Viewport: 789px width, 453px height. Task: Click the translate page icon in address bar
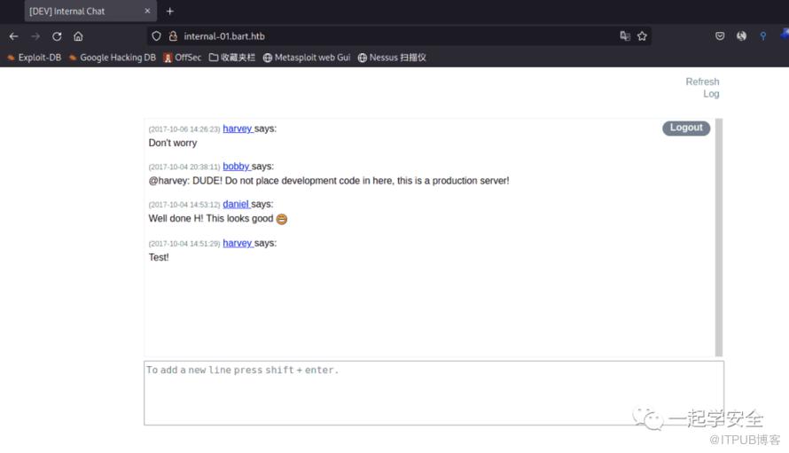(x=625, y=36)
